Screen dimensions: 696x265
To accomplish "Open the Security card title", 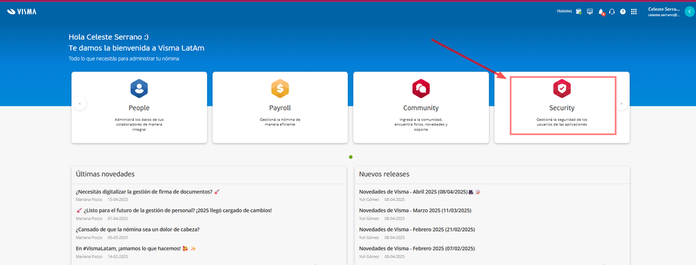I will 562,108.
